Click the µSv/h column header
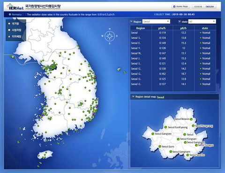Screen dimensions: 225x173 162,28
